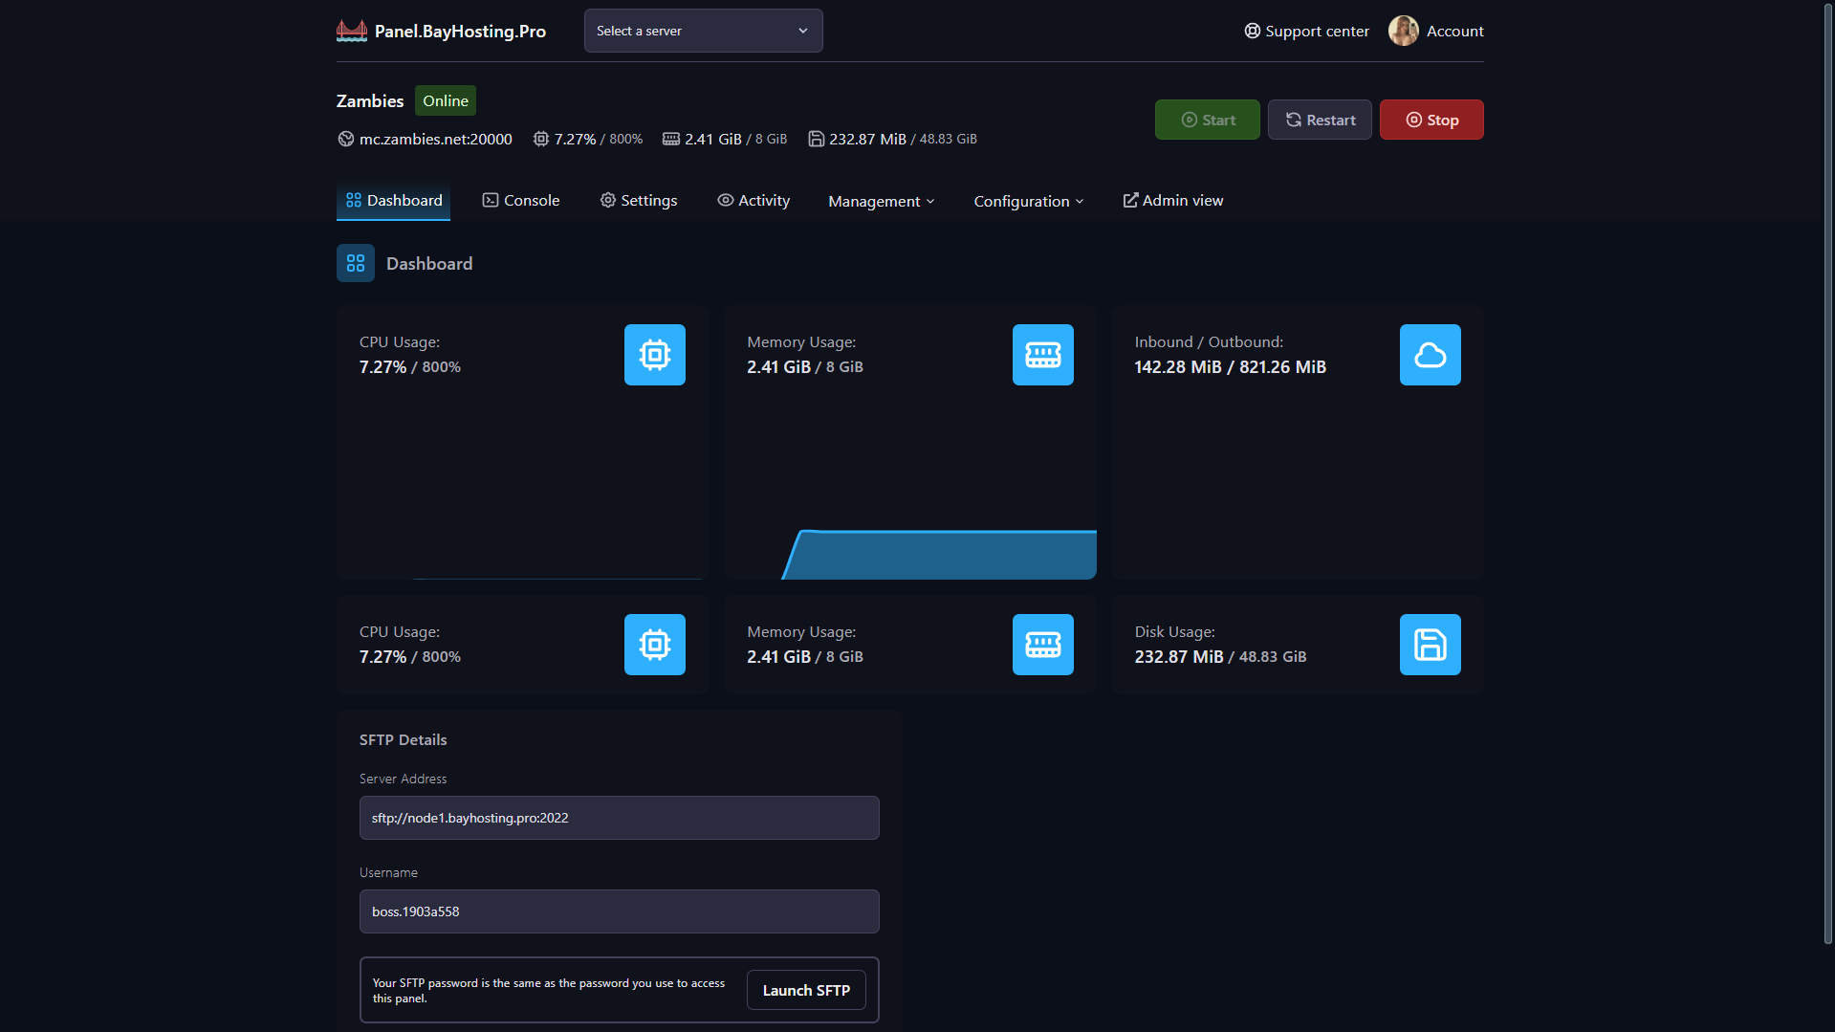Open Admin view external link

coord(1172,200)
